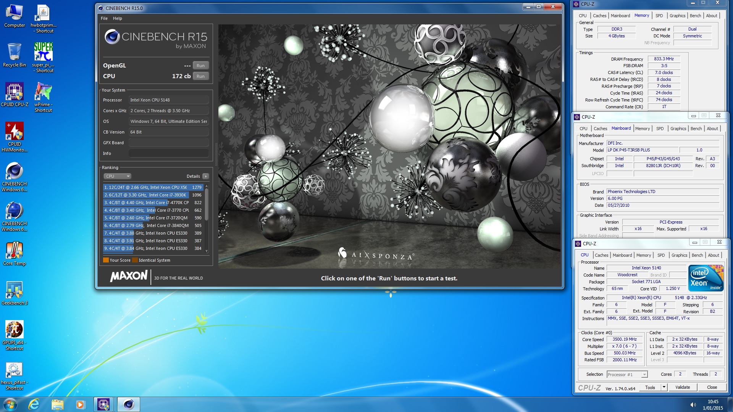This screenshot has width=733, height=412.
Task: Click the LP DK P45-T3RSB PLUS model field
Action: pos(643,150)
